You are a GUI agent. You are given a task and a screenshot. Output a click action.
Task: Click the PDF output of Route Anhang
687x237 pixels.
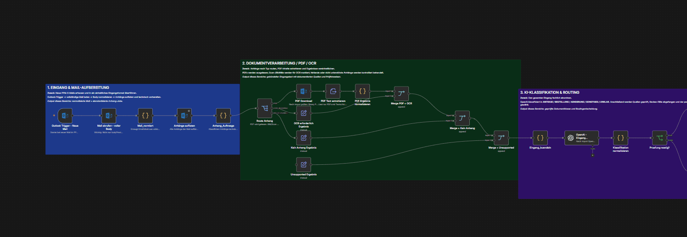272,103
